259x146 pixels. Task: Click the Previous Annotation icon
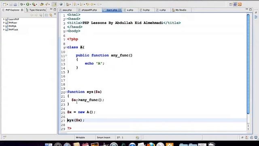click(81, 4)
